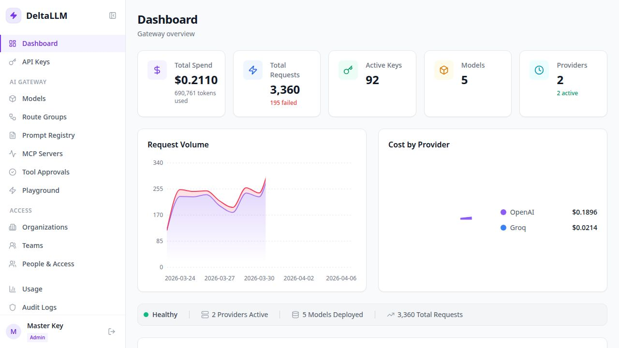This screenshot has width=619, height=348.
Task: Open People & Access
Action: tap(63, 264)
